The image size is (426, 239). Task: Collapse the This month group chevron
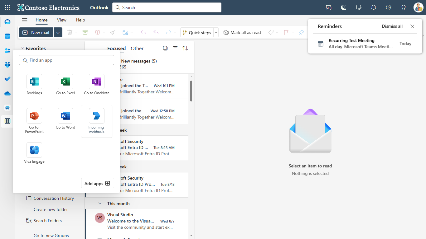pos(100,204)
